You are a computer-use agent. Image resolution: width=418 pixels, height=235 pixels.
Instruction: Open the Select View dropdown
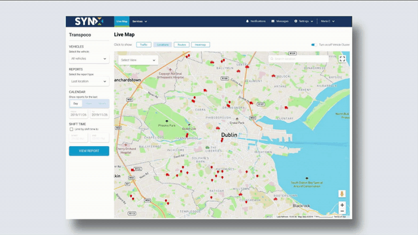click(x=138, y=60)
